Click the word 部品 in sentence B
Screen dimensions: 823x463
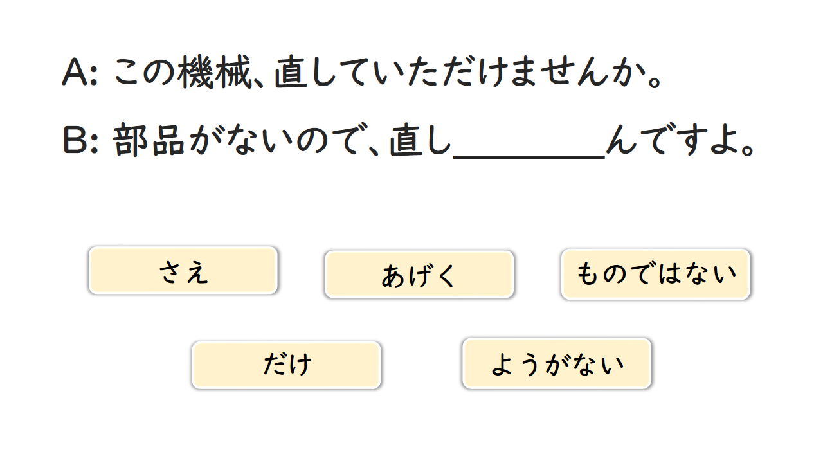click(149, 141)
